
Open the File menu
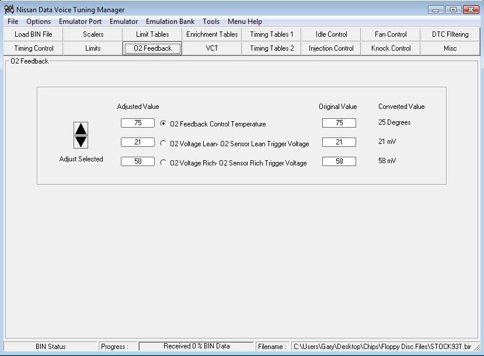pos(13,22)
